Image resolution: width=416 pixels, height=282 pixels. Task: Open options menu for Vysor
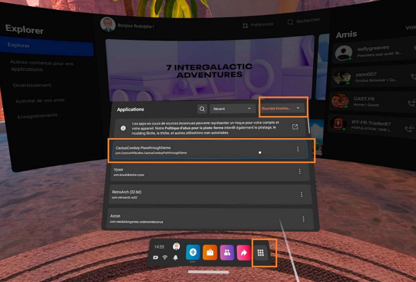point(300,171)
